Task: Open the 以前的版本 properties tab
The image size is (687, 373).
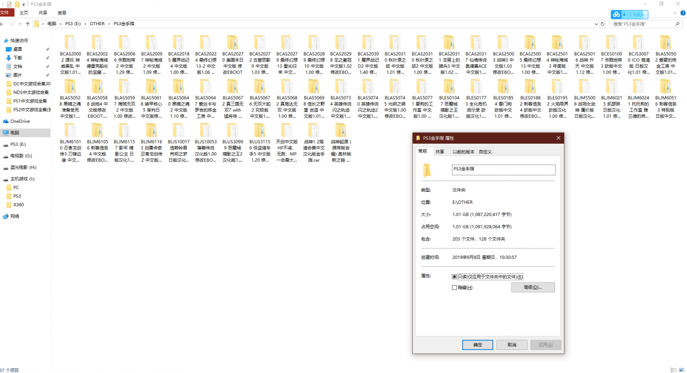Action: click(462, 152)
